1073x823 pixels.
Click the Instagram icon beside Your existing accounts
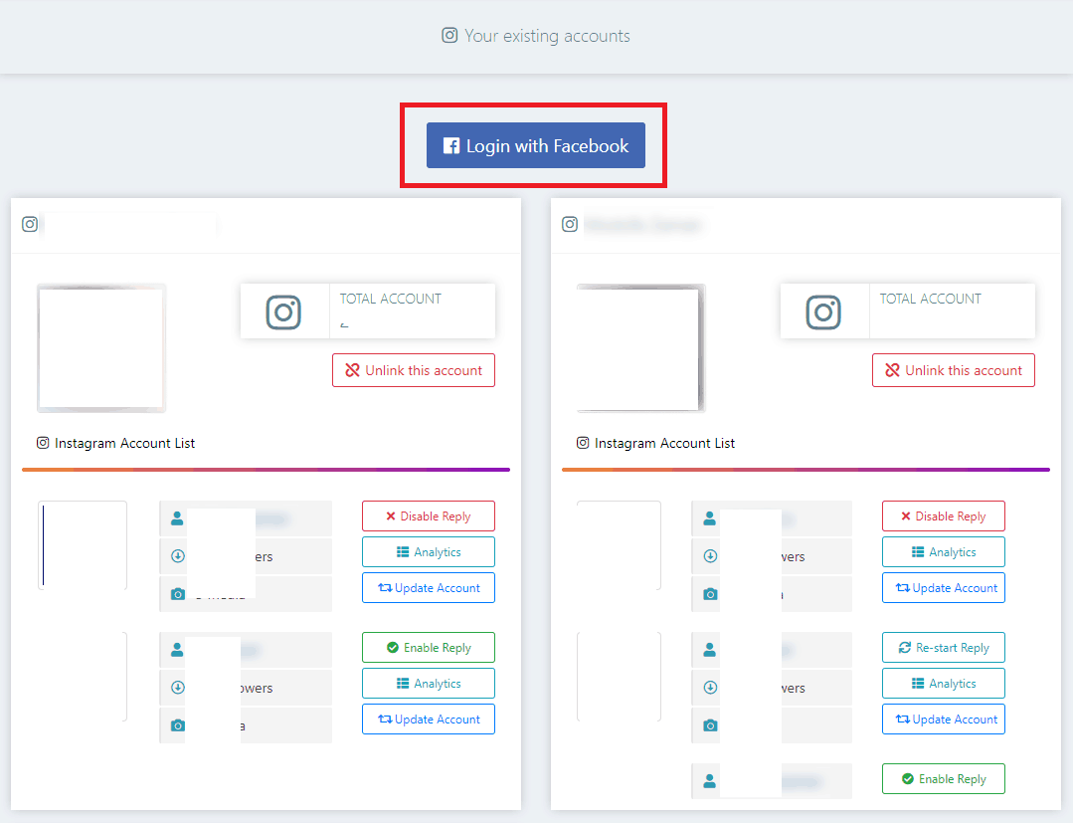pos(449,35)
